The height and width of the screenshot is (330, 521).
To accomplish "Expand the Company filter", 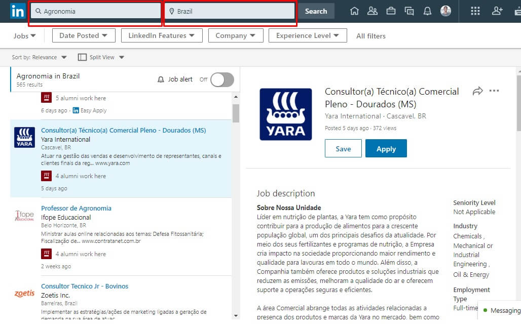I will [x=236, y=35].
